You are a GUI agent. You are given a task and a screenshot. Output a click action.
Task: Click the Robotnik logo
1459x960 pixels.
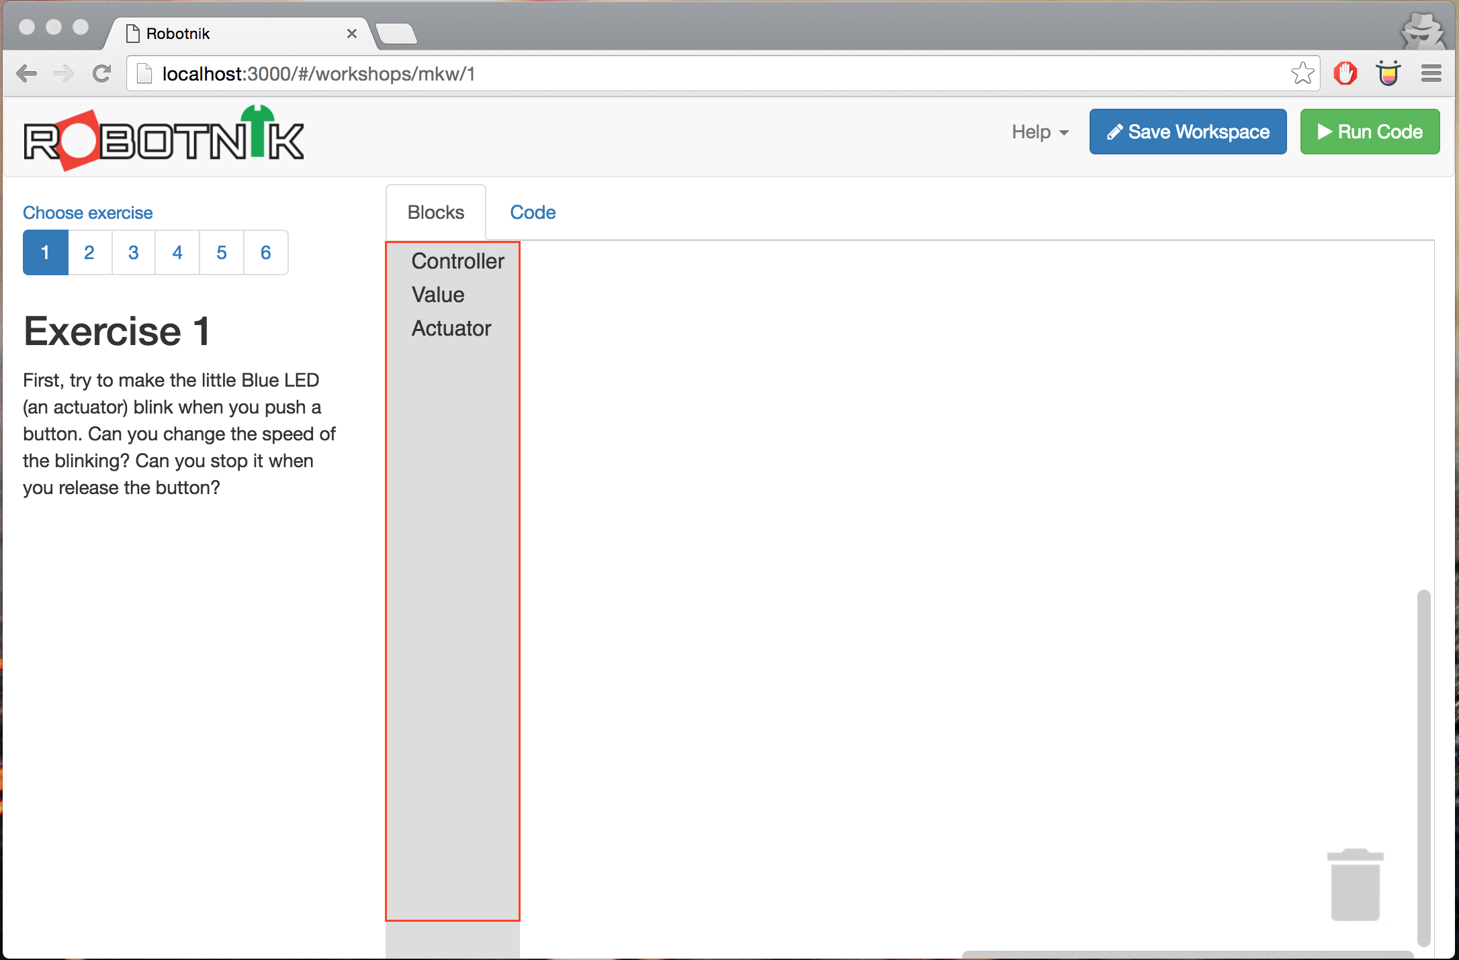click(x=164, y=138)
